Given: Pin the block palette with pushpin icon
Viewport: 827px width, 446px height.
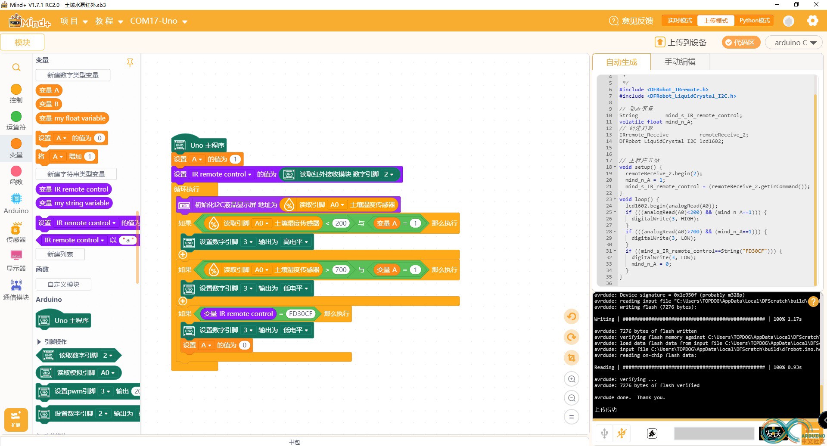Looking at the screenshot, I should point(130,63).
